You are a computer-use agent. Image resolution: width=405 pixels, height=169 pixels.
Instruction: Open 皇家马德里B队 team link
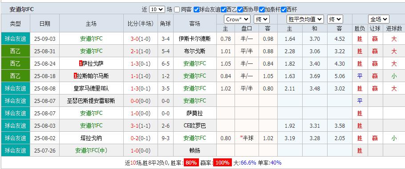[91, 88]
